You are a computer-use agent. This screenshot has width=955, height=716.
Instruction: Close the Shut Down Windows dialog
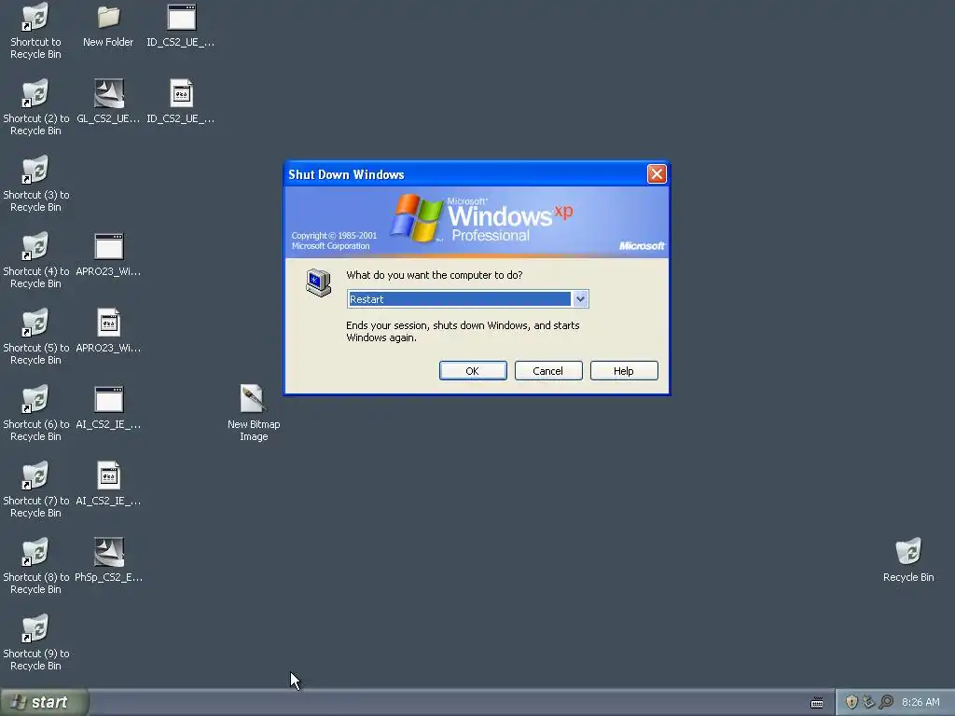pyautogui.click(x=657, y=174)
